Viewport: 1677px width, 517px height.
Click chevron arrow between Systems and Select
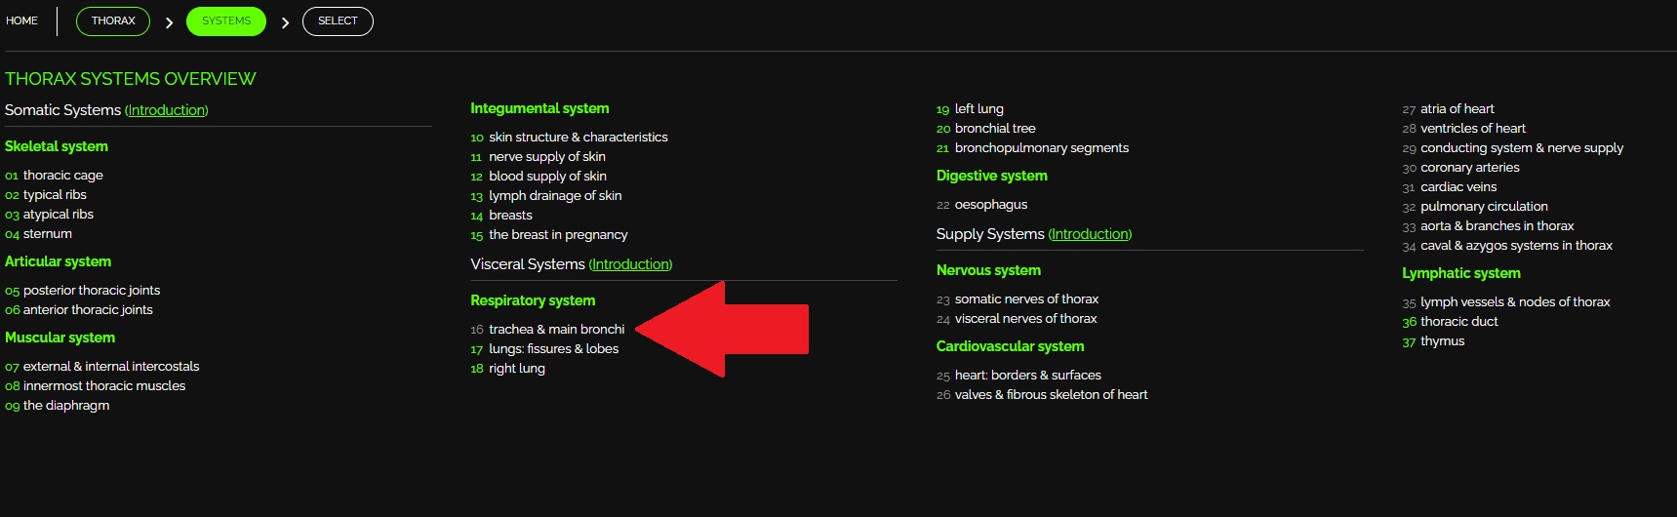(x=285, y=22)
